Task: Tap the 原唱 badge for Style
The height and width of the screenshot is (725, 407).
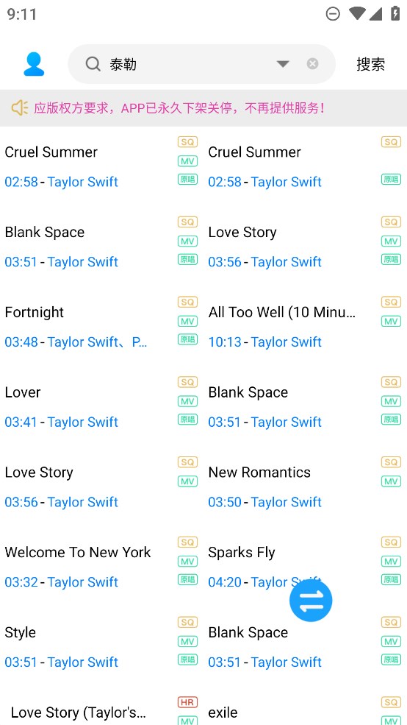Action: click(x=188, y=659)
